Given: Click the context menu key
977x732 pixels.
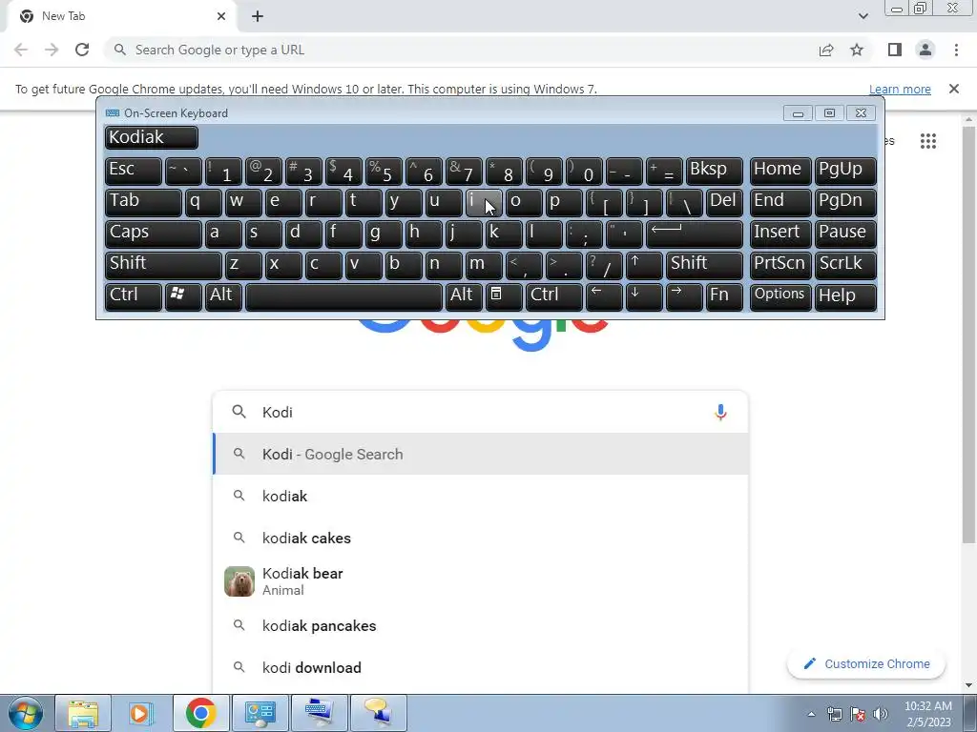Looking at the screenshot, I should coord(504,296).
